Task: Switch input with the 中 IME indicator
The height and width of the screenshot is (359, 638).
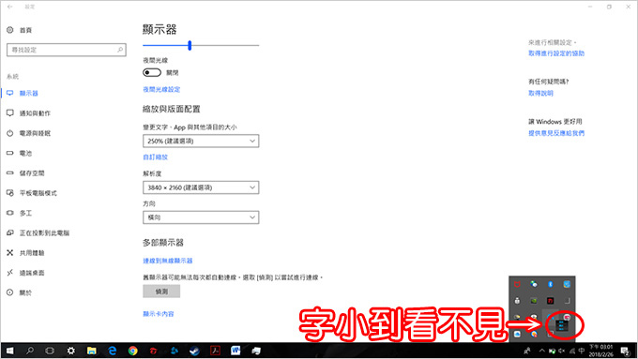Action: pos(582,351)
